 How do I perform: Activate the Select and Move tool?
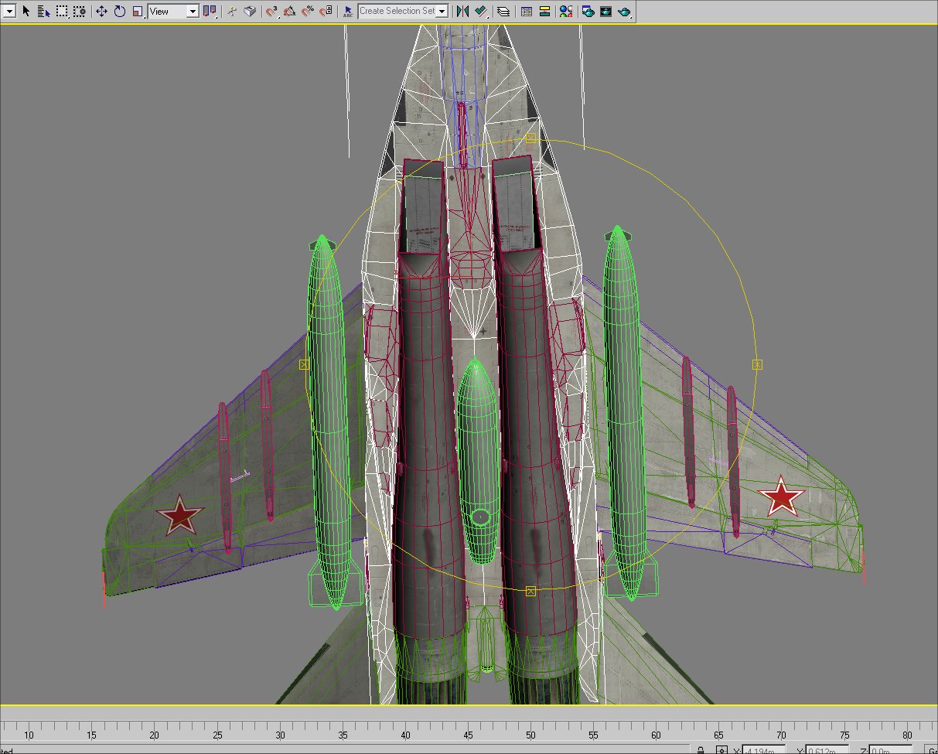click(x=101, y=11)
